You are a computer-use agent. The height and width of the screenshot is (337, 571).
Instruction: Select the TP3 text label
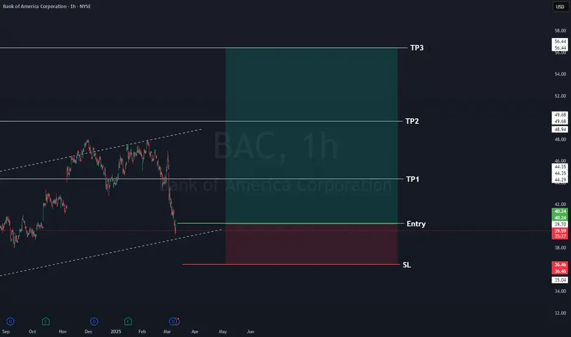click(x=417, y=48)
